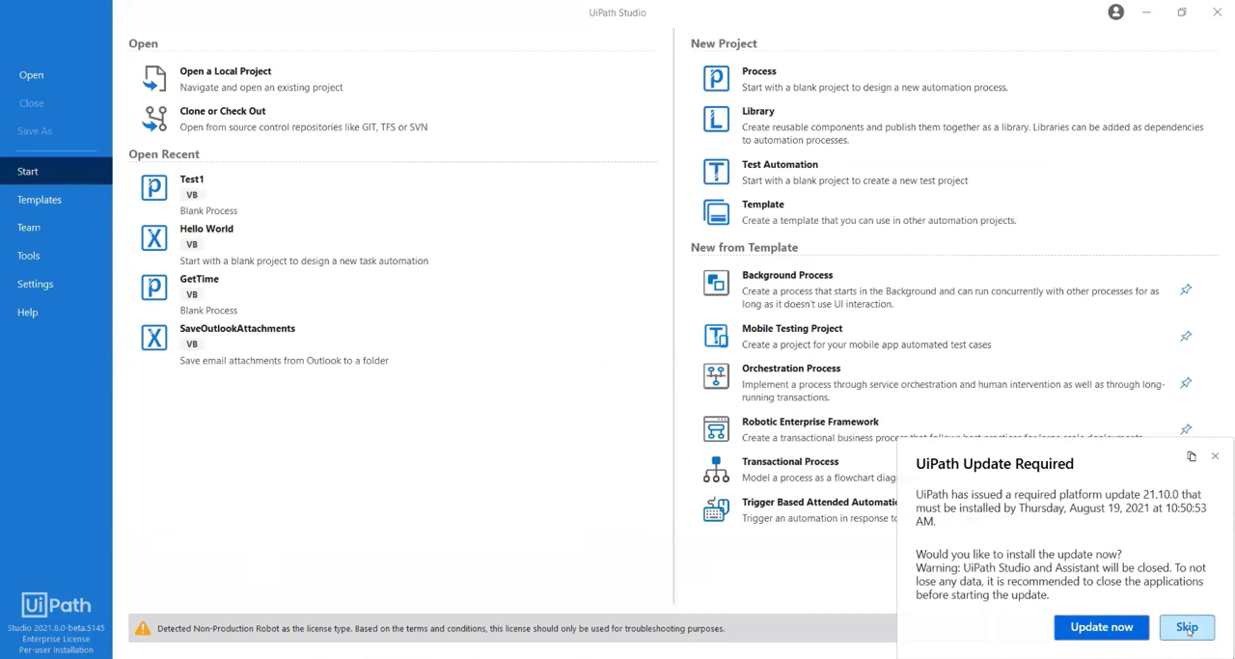
Task: Open the Hello World recent project icon
Action: [154, 237]
